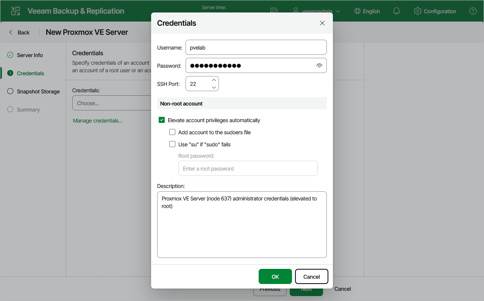Click the New Proxmox VE Server title
This screenshot has width=484, height=301.
(x=87, y=32)
